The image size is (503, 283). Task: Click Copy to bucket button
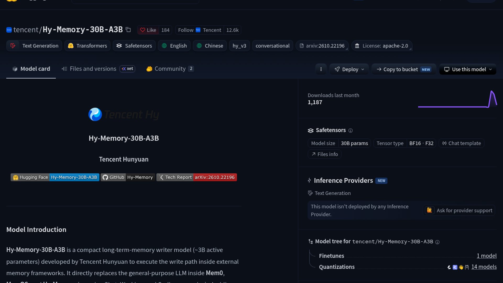(x=404, y=69)
